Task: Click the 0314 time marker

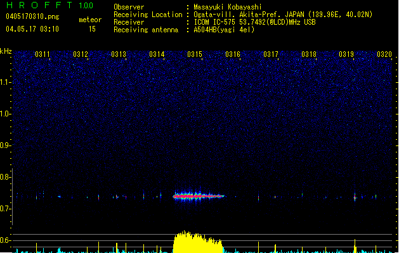Action: pyautogui.click(x=157, y=54)
